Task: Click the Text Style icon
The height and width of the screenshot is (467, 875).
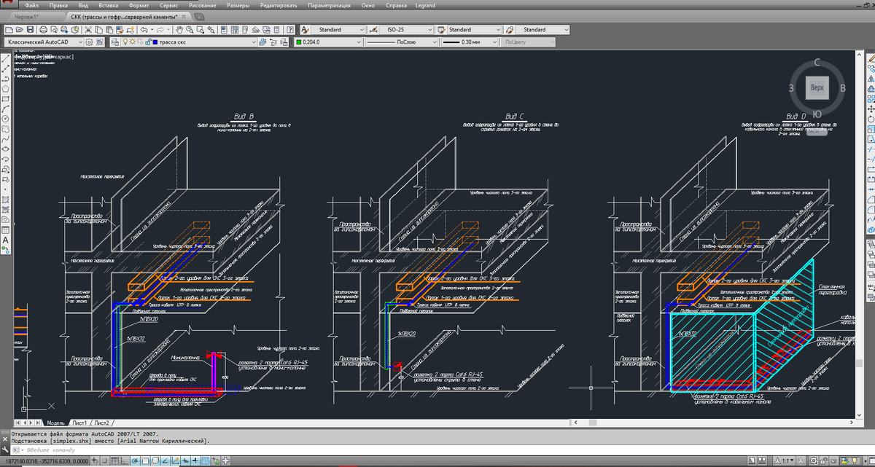Action: click(x=306, y=30)
